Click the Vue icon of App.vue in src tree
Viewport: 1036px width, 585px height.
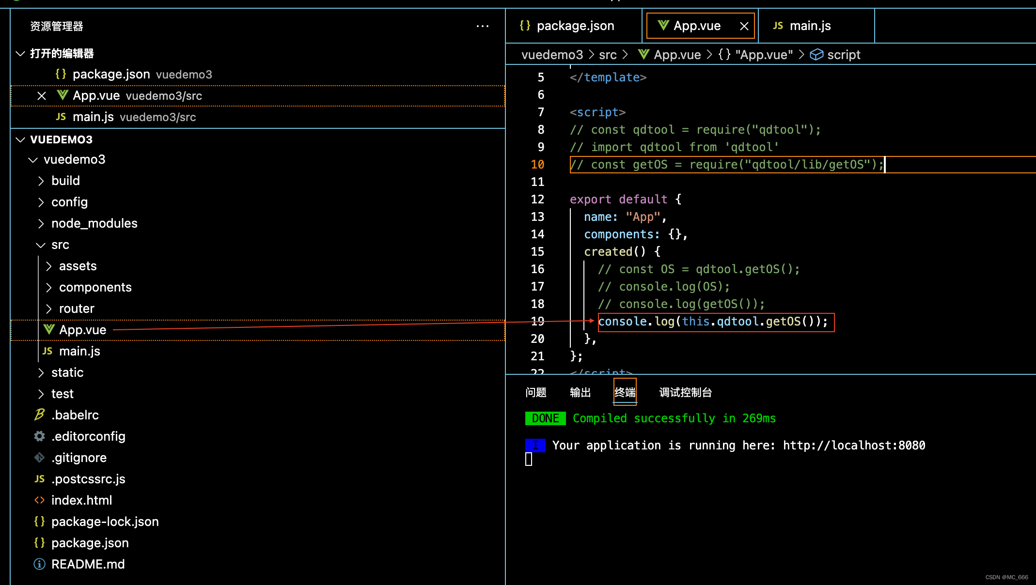click(49, 329)
